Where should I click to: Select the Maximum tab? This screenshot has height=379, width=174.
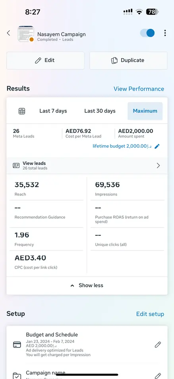click(x=145, y=111)
